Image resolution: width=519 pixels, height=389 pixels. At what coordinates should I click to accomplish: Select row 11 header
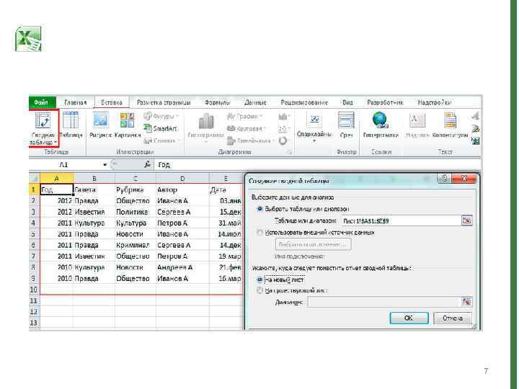[34, 300]
